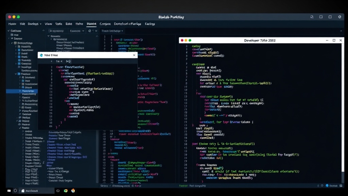The image size is (348, 196).
Task: Close the second panel using its small X
Action: (x=96, y=31)
